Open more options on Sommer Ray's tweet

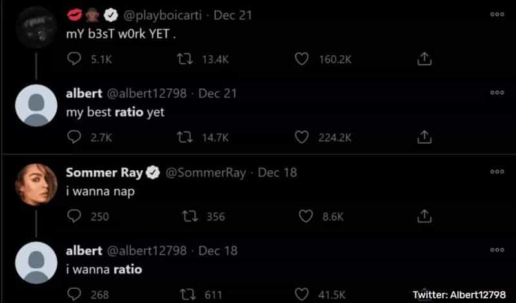497,172
